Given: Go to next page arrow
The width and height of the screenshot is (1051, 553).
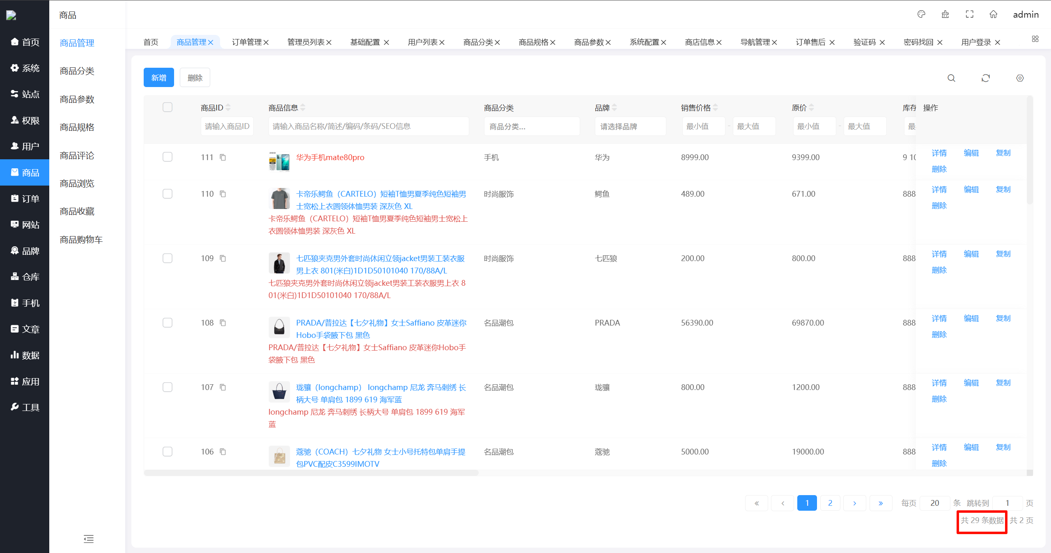Looking at the screenshot, I should click(855, 503).
